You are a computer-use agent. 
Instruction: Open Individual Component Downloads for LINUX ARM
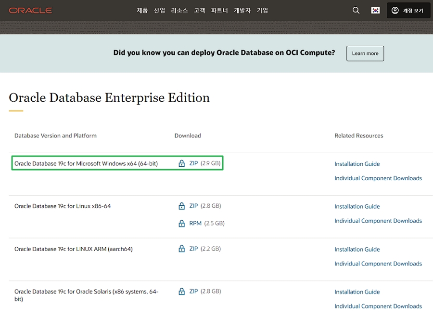point(378,264)
